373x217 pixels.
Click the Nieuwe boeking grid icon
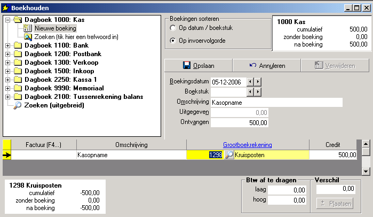(28, 28)
